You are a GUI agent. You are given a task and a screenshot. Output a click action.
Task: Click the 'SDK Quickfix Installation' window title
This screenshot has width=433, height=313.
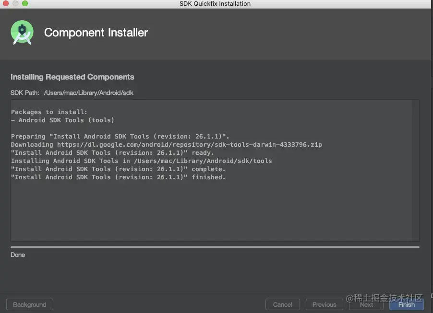215,3
